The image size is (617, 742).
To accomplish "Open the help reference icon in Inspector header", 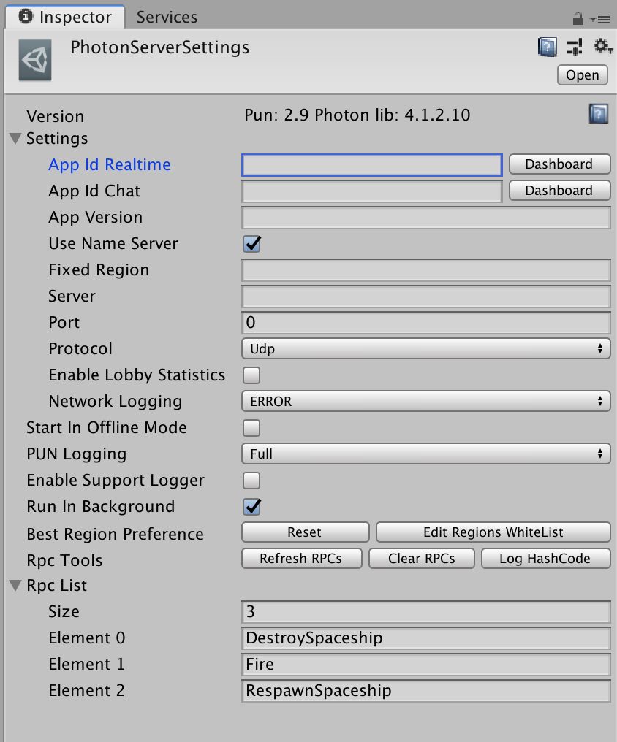I will point(548,47).
